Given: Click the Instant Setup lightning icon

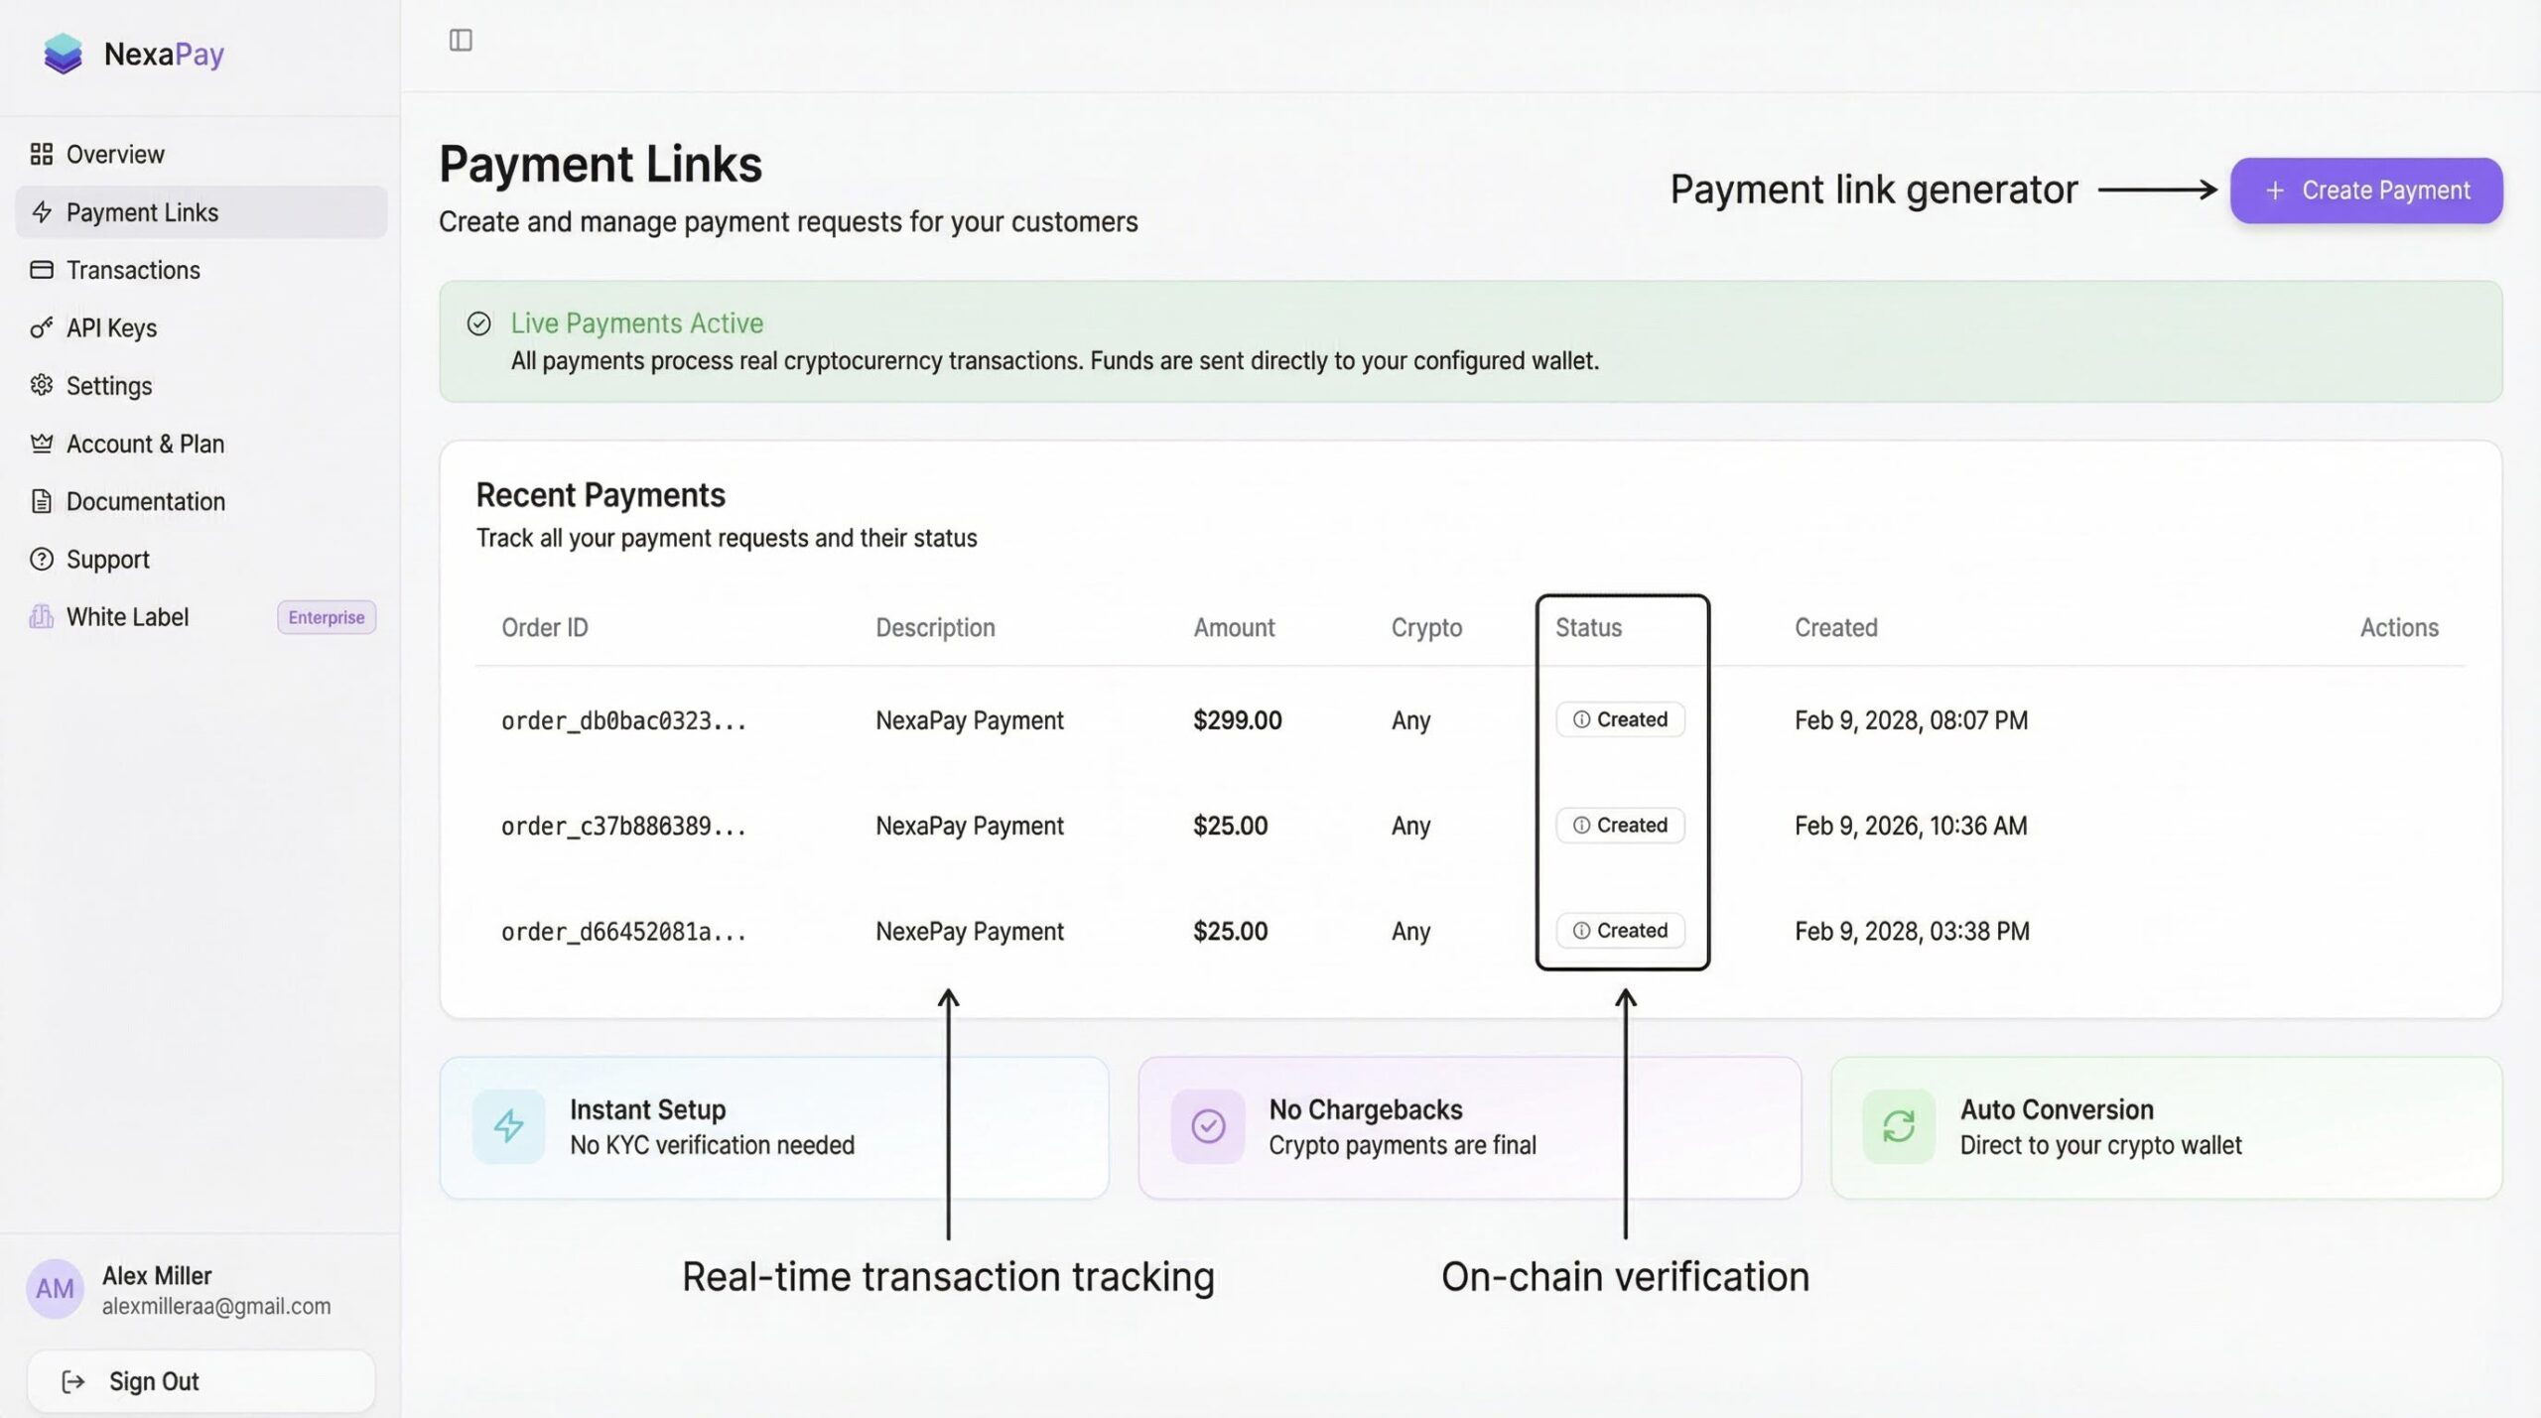Looking at the screenshot, I should [509, 1126].
